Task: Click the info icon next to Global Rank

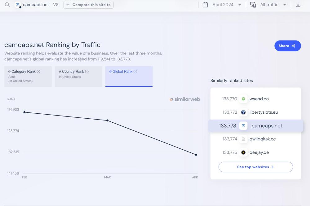Action: (x=135, y=72)
